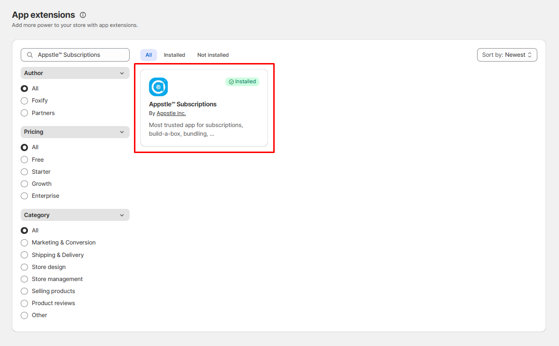The height and width of the screenshot is (346, 559).
Task: Click the 'Add more power to your store' subtitle
Action: click(x=75, y=26)
